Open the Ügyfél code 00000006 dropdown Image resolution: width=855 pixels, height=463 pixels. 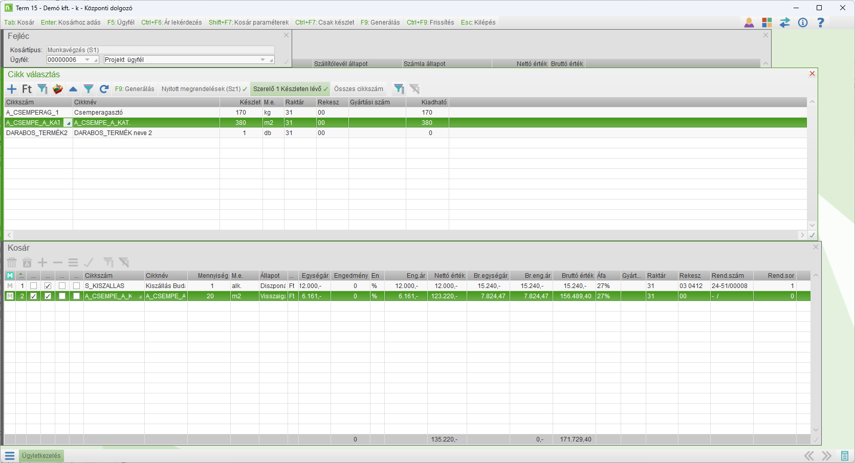coord(87,60)
